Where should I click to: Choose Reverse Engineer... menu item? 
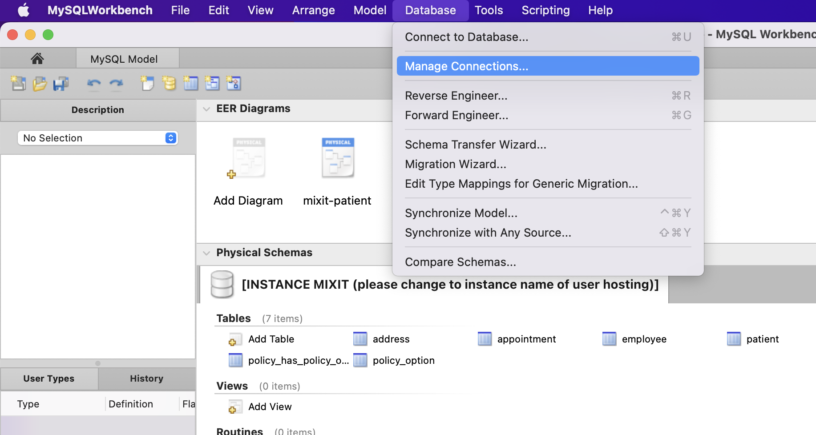tap(548, 96)
